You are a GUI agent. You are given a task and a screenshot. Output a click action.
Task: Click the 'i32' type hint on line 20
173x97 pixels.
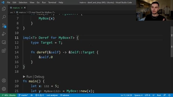(x=46, y=86)
